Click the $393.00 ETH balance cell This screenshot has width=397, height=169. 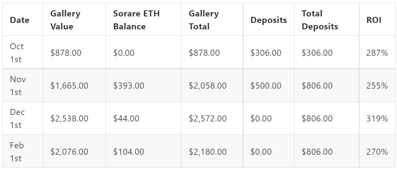[x=144, y=85]
